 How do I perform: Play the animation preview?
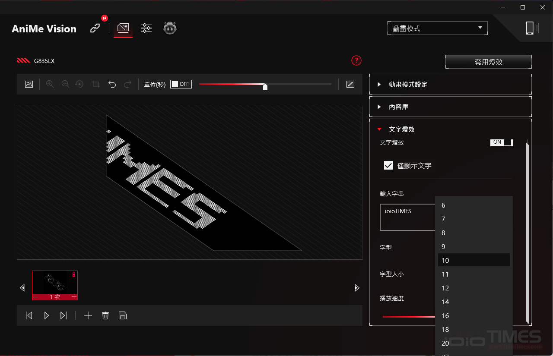coord(47,315)
